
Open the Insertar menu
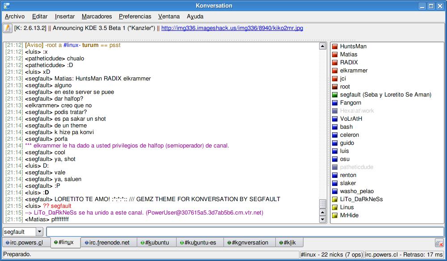[65, 17]
